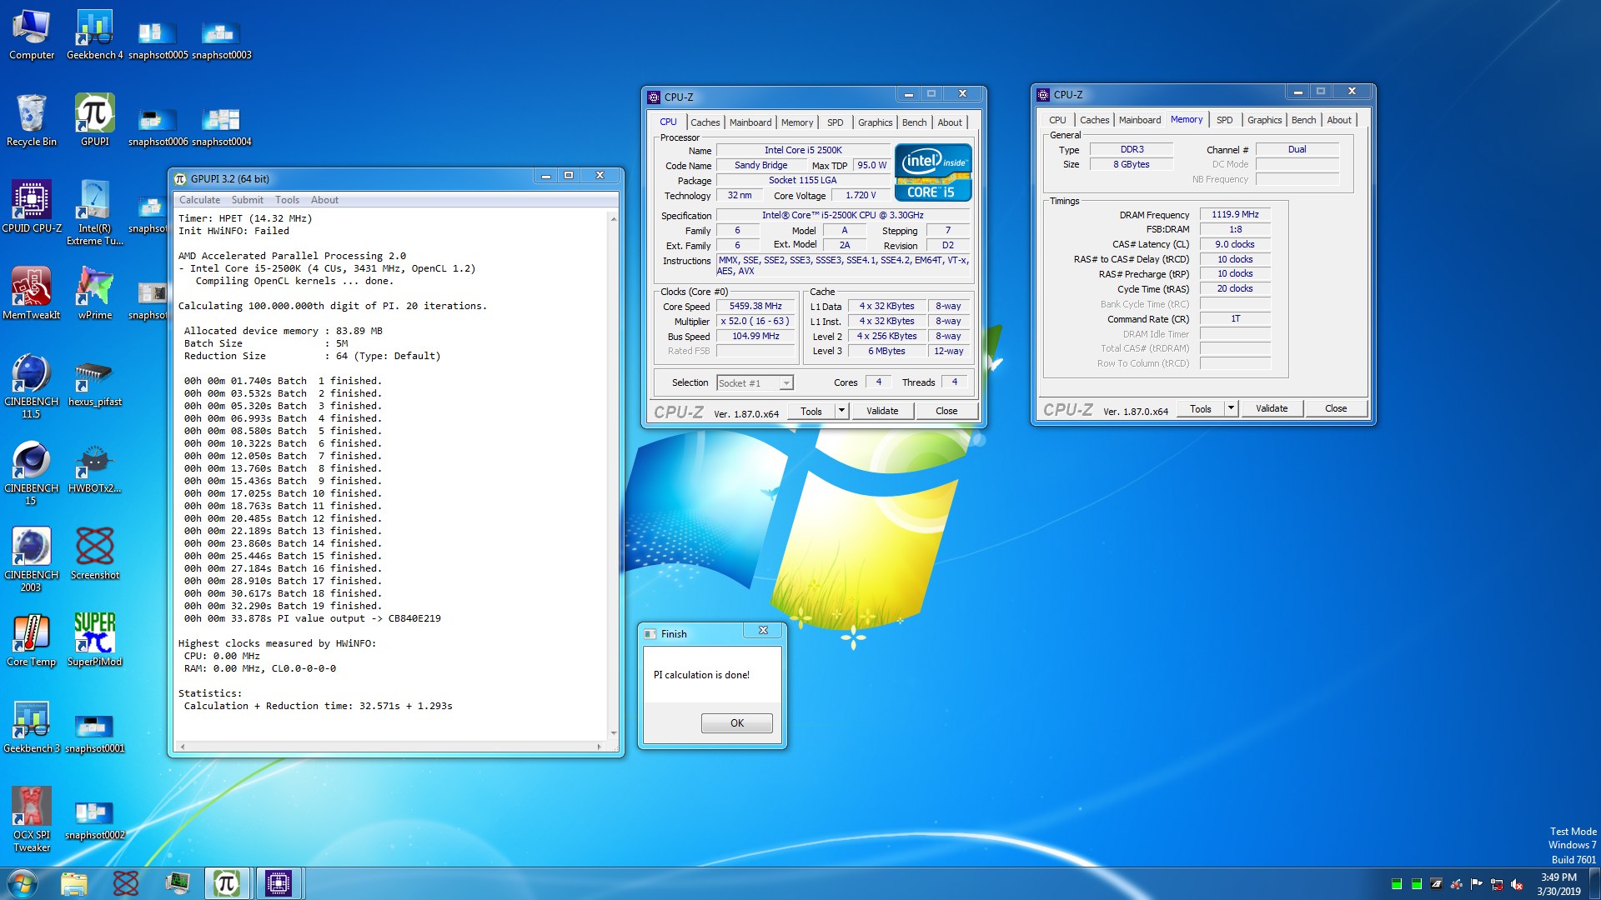1601x900 pixels.
Task: Click GPUPI pi icon in taskbar
Action: (x=227, y=883)
